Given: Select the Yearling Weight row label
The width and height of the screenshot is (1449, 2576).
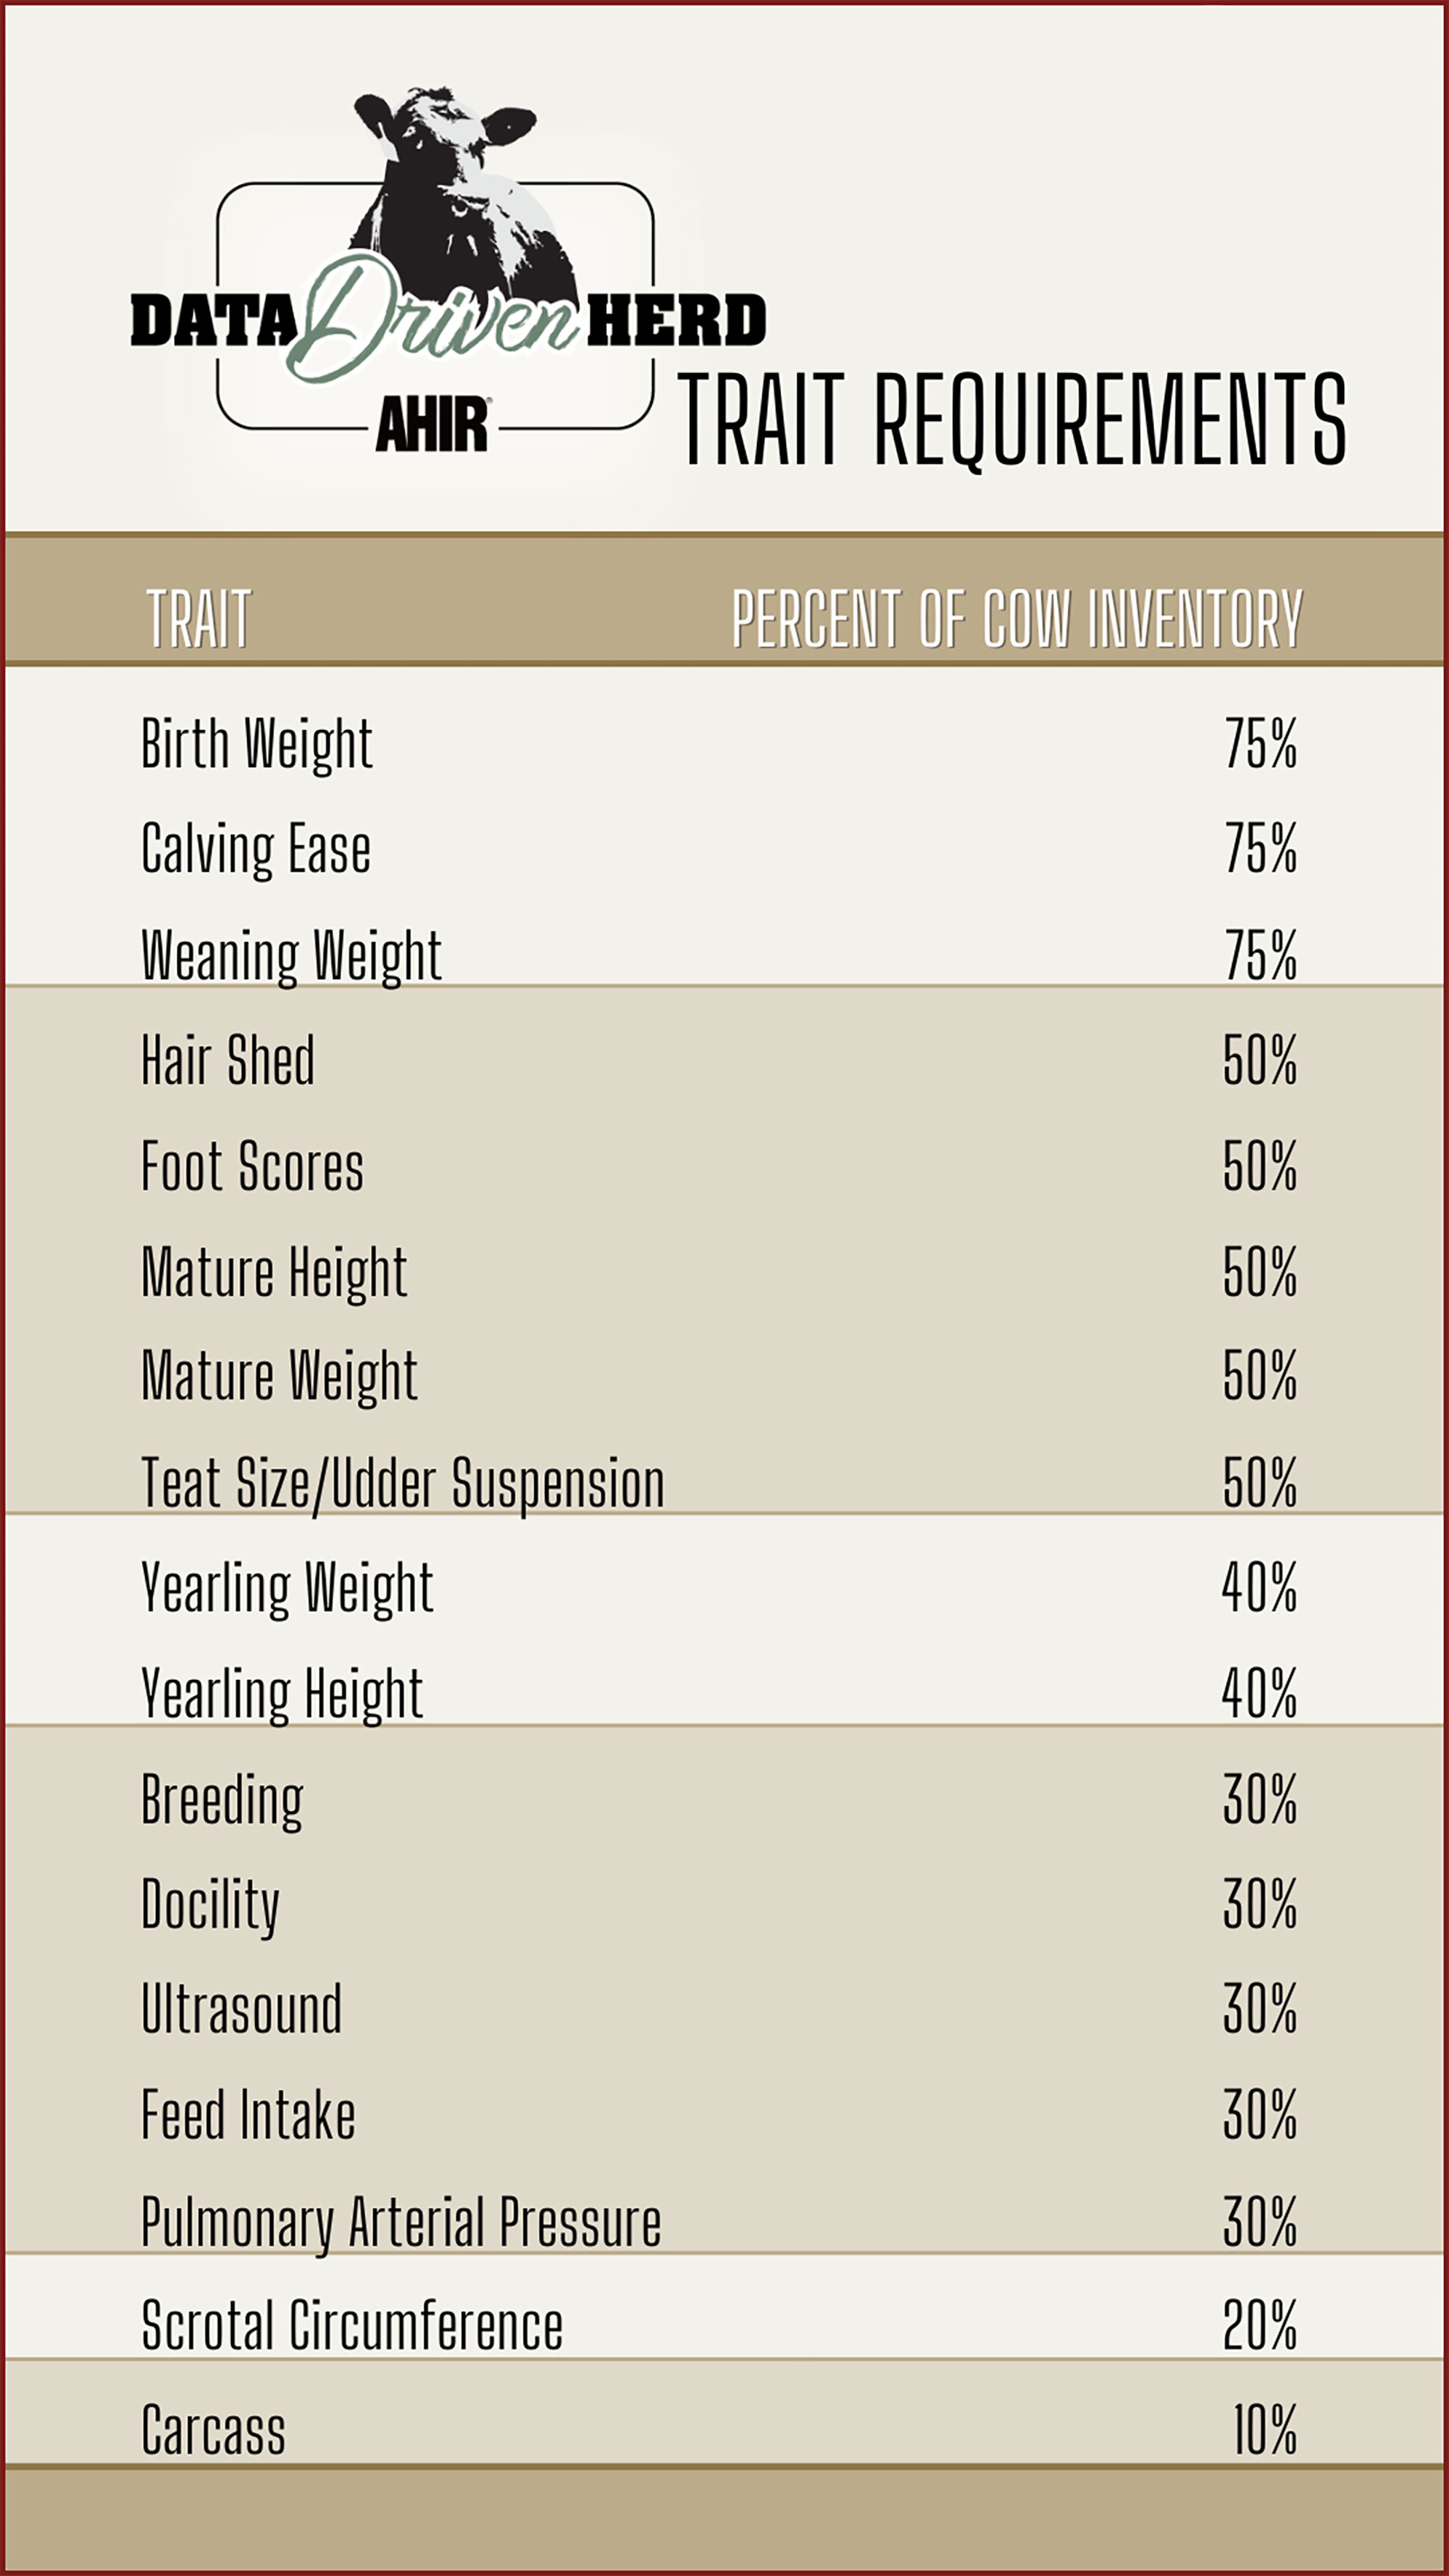Looking at the screenshot, I should point(287,1589).
